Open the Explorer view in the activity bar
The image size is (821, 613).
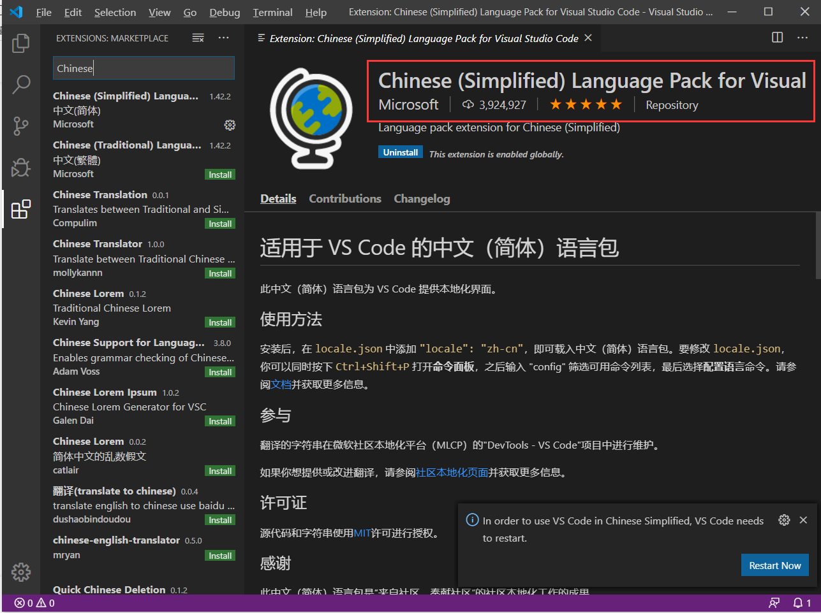(20, 43)
